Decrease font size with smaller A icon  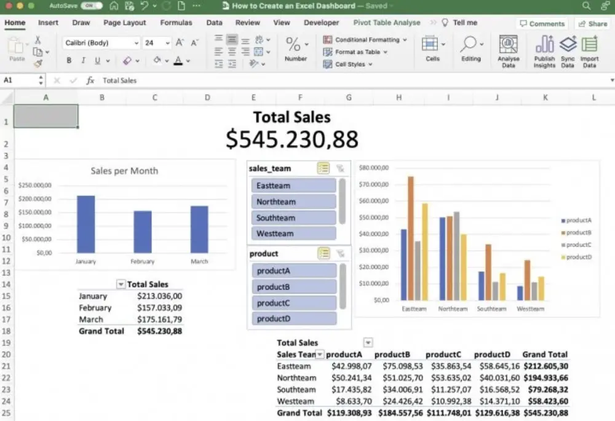[x=194, y=42]
